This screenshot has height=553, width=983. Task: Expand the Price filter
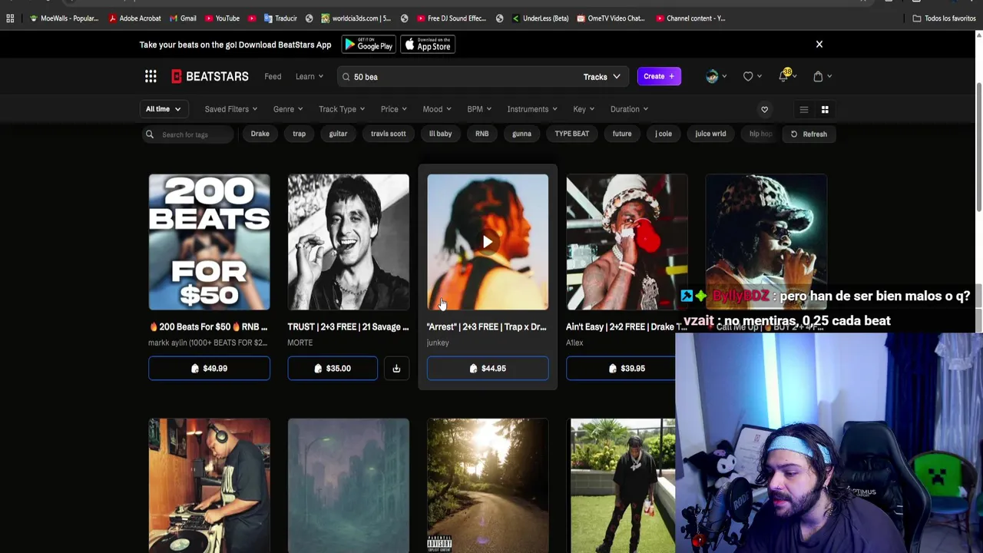tap(393, 109)
